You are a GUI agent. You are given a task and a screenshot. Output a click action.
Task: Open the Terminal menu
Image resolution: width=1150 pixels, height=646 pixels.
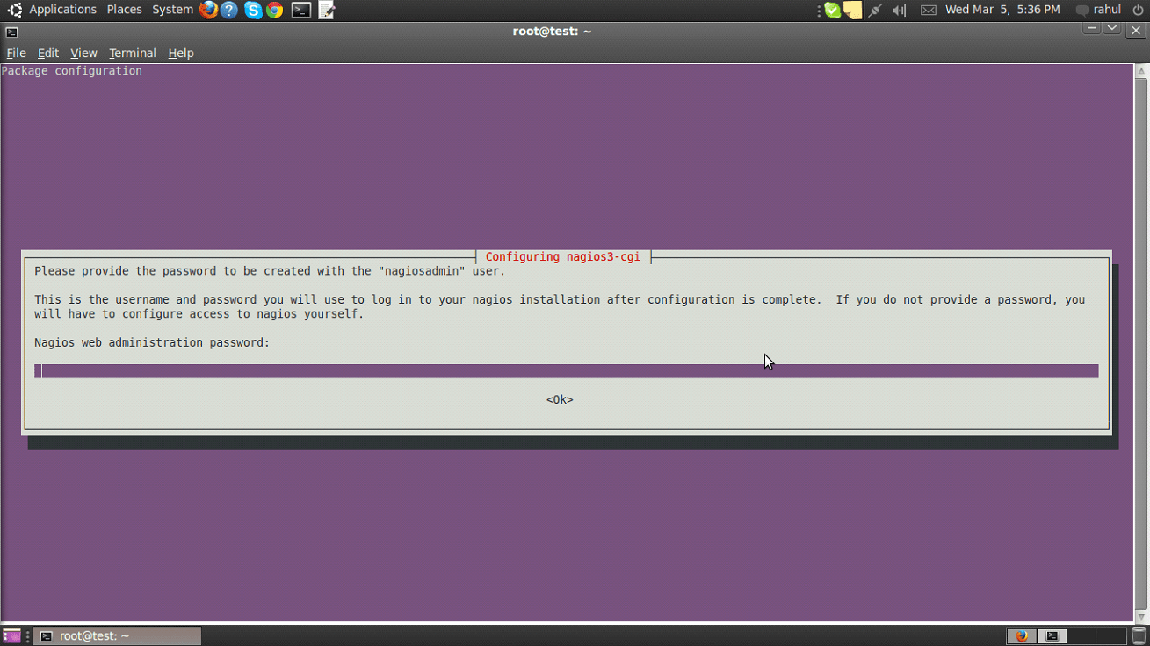click(x=132, y=53)
